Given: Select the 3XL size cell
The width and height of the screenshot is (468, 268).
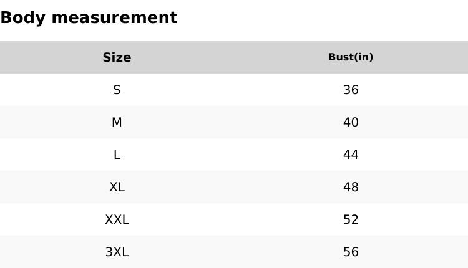Looking at the screenshot, I should click(x=117, y=252).
